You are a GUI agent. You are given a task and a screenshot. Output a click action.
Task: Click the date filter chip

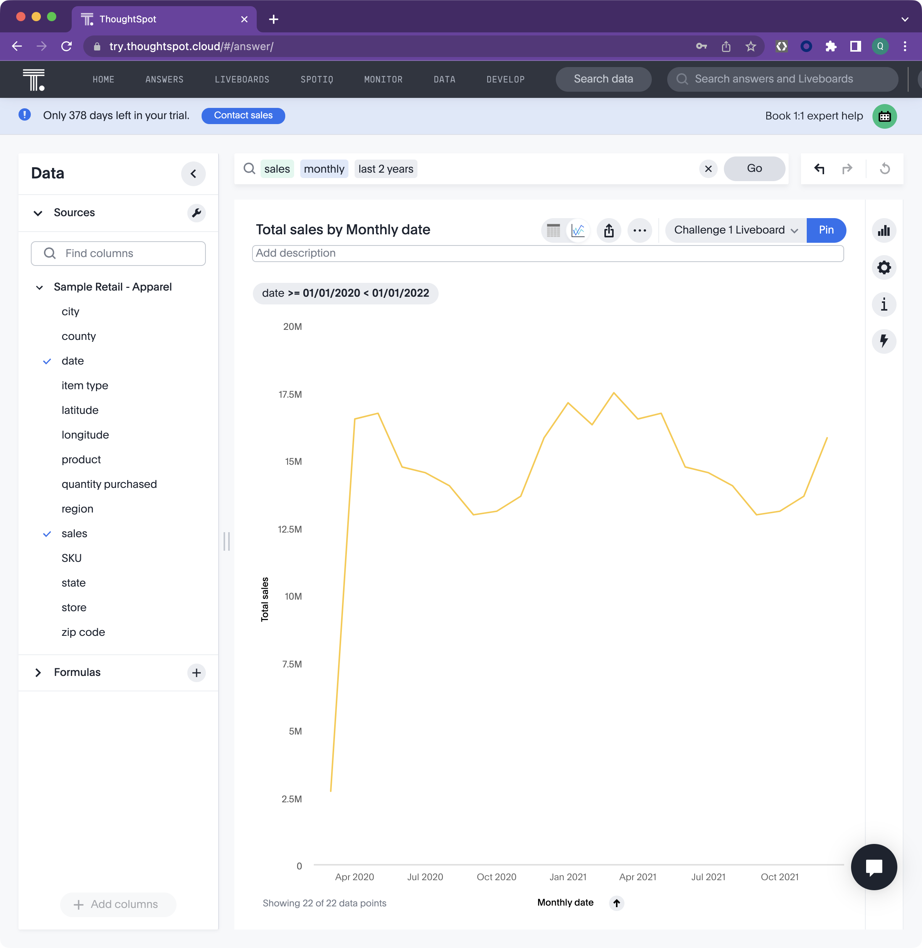click(x=345, y=293)
